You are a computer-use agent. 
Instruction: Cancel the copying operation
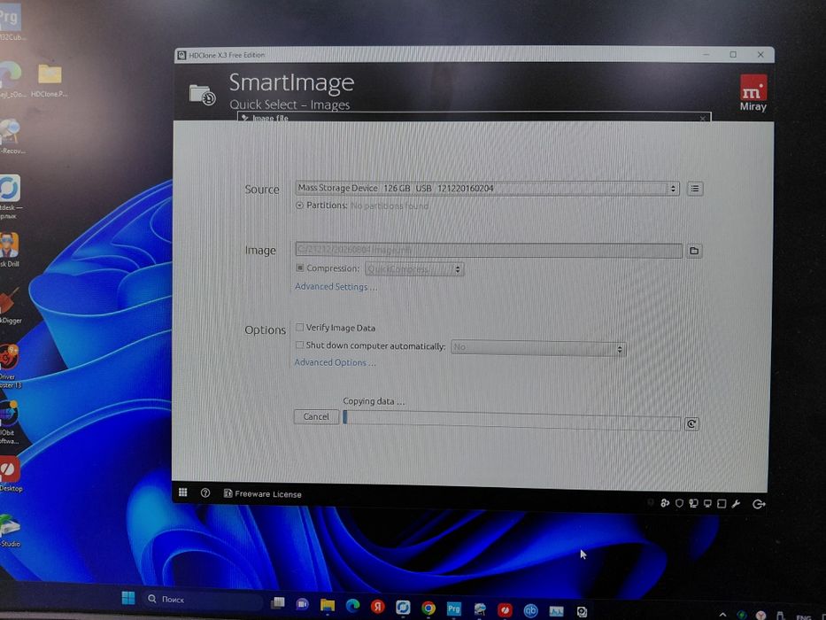tap(316, 416)
